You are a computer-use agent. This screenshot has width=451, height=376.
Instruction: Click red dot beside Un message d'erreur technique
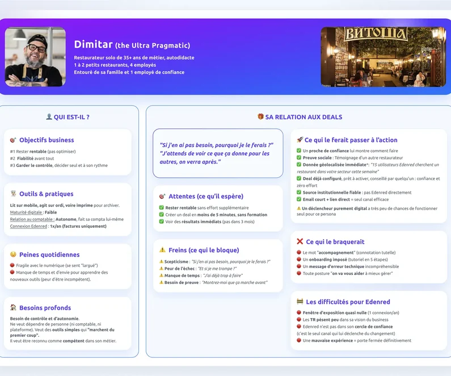[299, 266]
